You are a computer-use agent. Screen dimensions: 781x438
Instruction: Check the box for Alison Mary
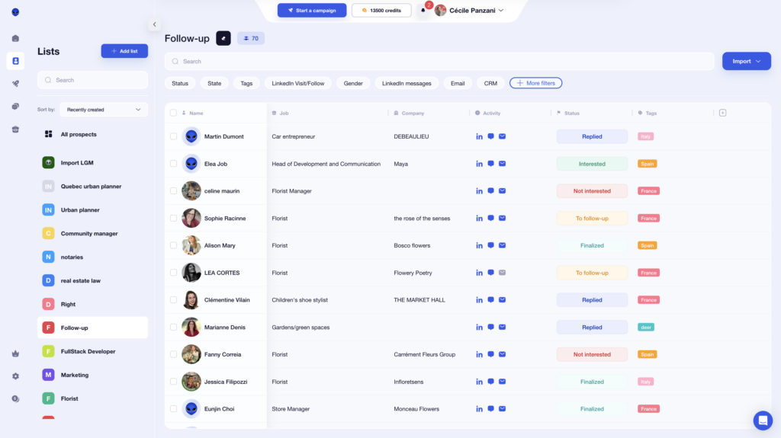pyautogui.click(x=174, y=246)
